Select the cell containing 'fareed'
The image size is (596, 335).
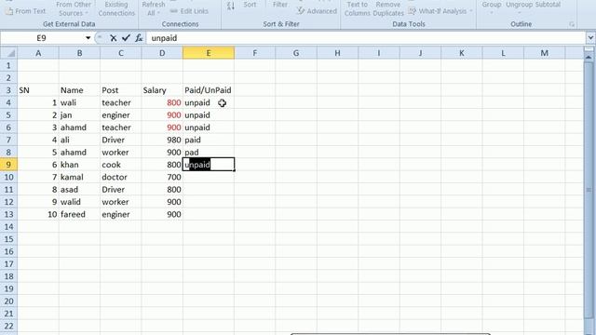point(79,214)
